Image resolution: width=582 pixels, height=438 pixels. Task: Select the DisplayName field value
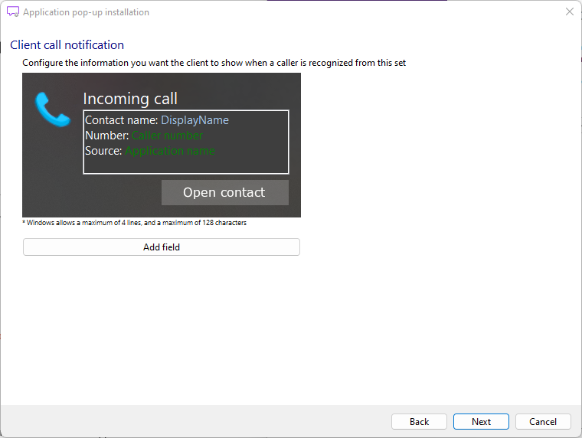click(195, 120)
